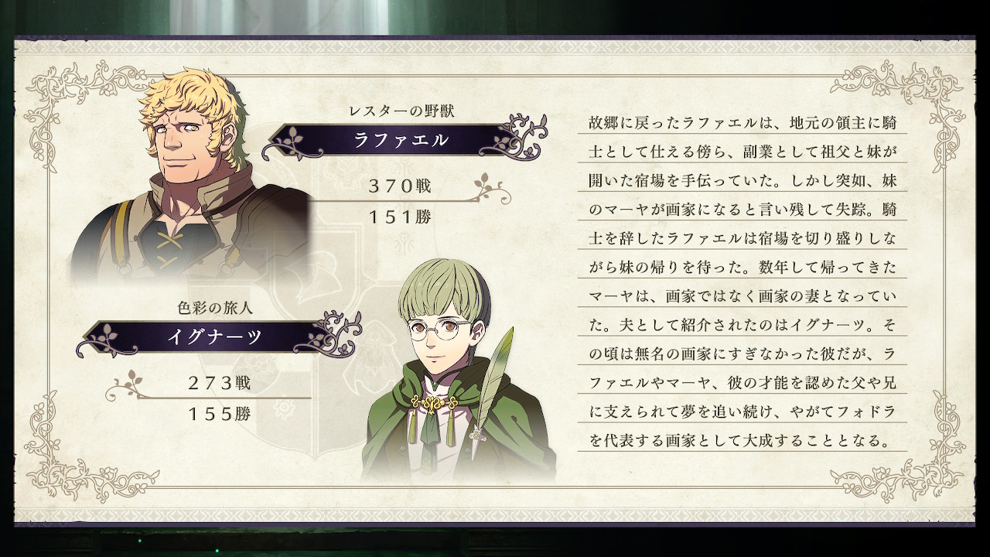Click the 151勝 victory count
The width and height of the screenshot is (990, 557).
pos(400,217)
